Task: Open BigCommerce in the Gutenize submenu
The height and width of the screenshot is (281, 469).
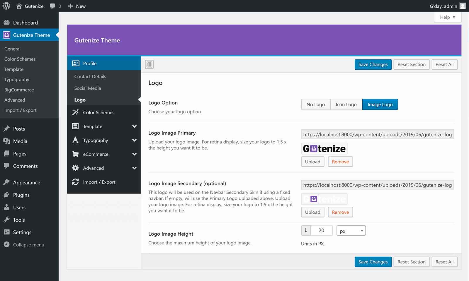Action: [19, 90]
